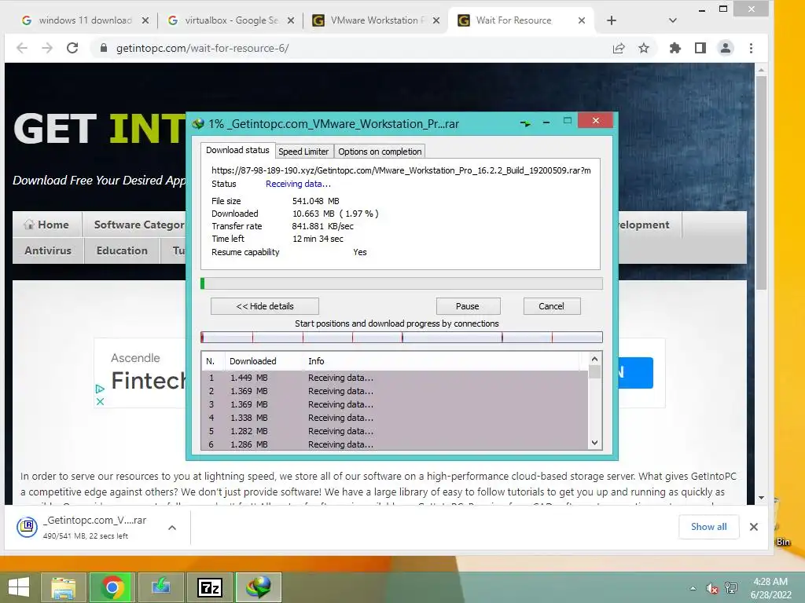Image resolution: width=805 pixels, height=603 pixels.
Task: Click Chrome icon in taskbar
Action: point(112,587)
